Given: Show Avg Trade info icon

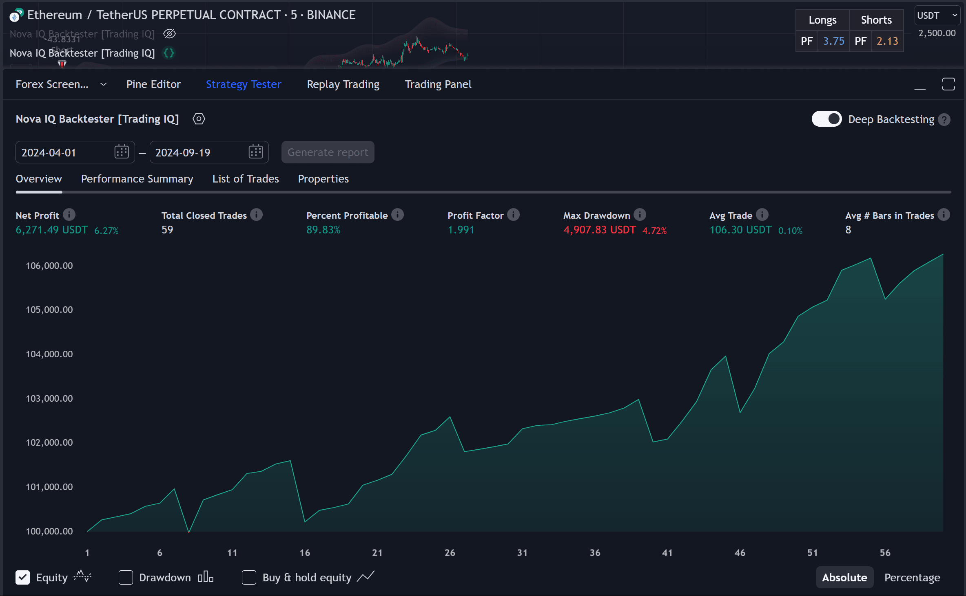Looking at the screenshot, I should click(762, 214).
